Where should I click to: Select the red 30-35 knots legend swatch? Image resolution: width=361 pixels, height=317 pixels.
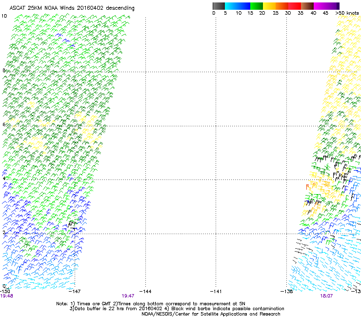click(295, 6)
